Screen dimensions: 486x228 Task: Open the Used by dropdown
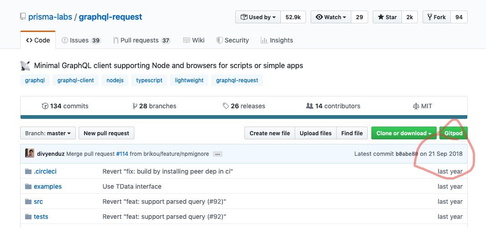(258, 17)
